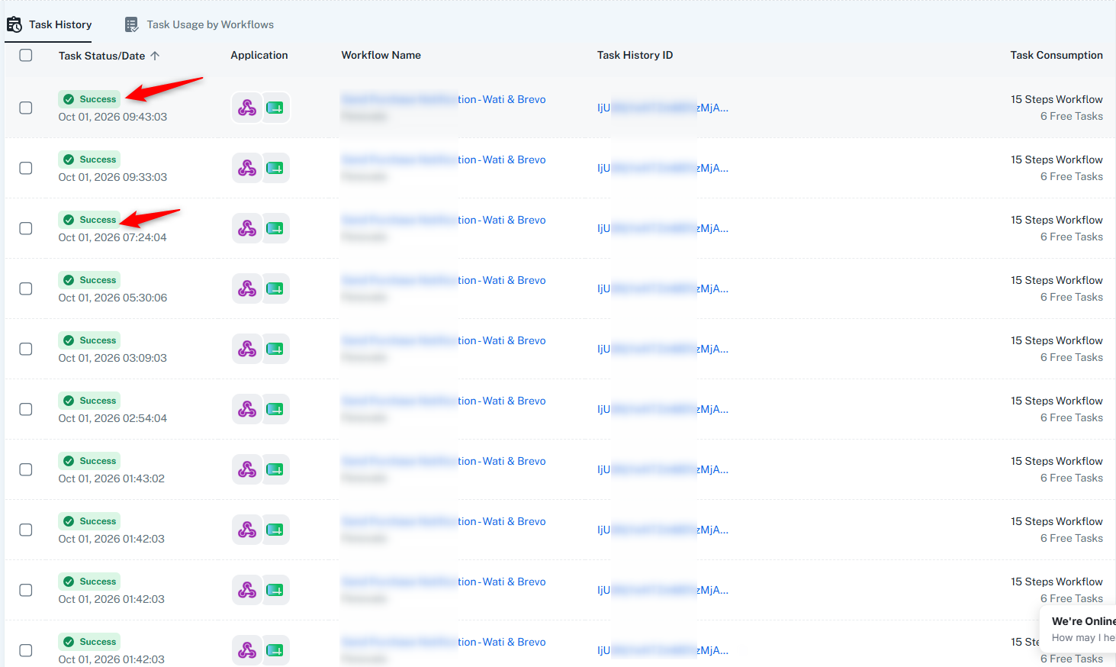The image size is (1116, 667).
Task: Click green application icon in 03:09:03 row
Action: click(x=275, y=349)
